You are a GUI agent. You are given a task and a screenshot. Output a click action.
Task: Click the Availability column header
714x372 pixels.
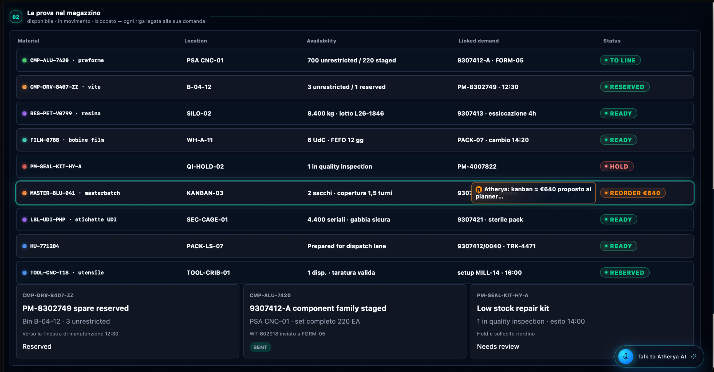[x=321, y=41]
